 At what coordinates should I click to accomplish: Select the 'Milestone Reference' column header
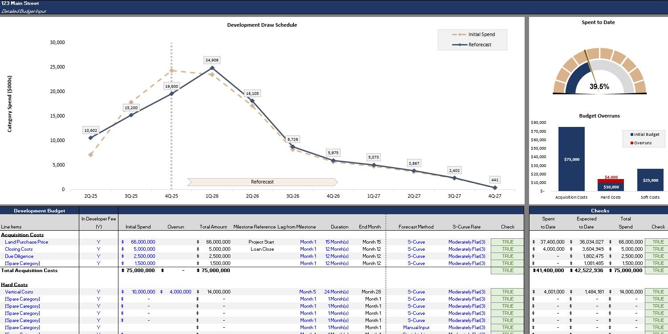(x=254, y=227)
